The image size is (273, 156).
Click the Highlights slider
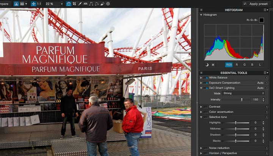(235, 123)
